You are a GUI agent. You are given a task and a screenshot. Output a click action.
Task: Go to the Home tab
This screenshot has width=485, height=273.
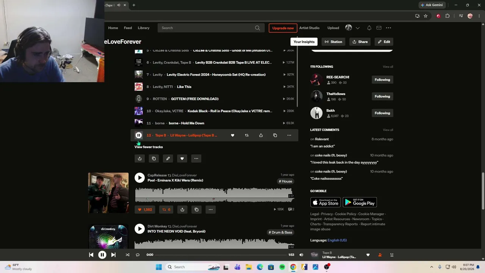113,28
